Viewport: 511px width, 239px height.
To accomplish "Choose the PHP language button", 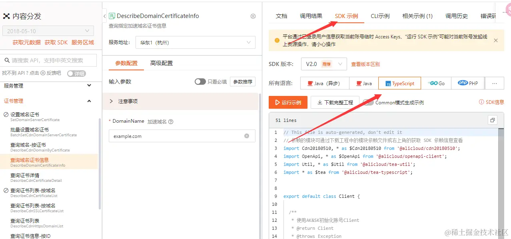I will [x=468, y=83].
